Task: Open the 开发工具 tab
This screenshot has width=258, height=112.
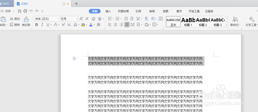Action: coord(194,11)
